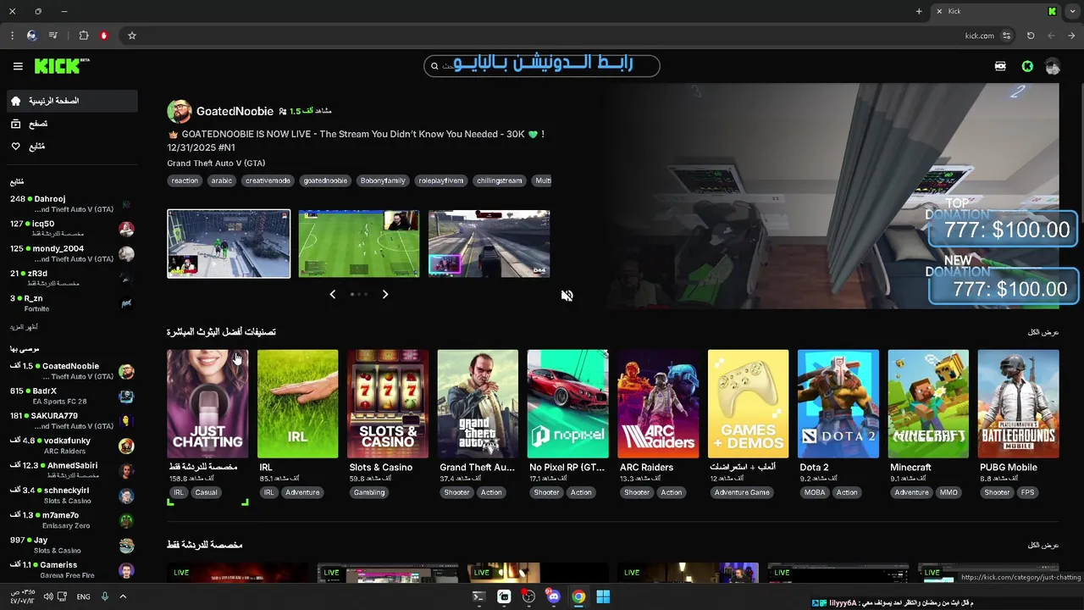1084x610 pixels.
Task: Bookmark page with browser star icon
Action: [132, 36]
